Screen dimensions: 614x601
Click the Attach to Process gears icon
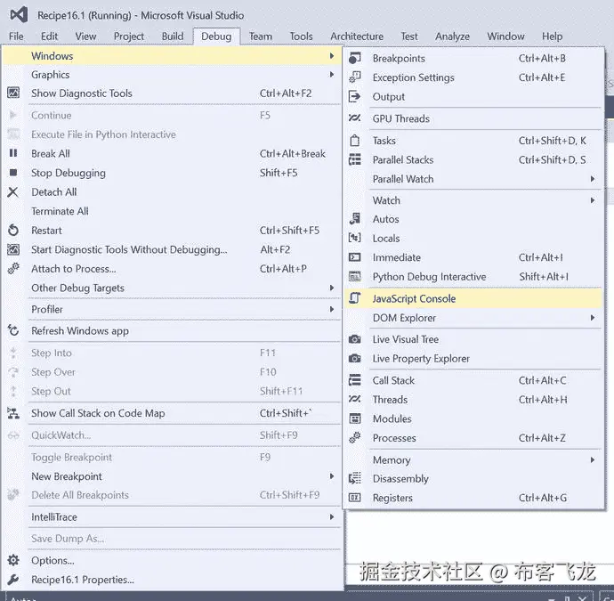pos(13,268)
